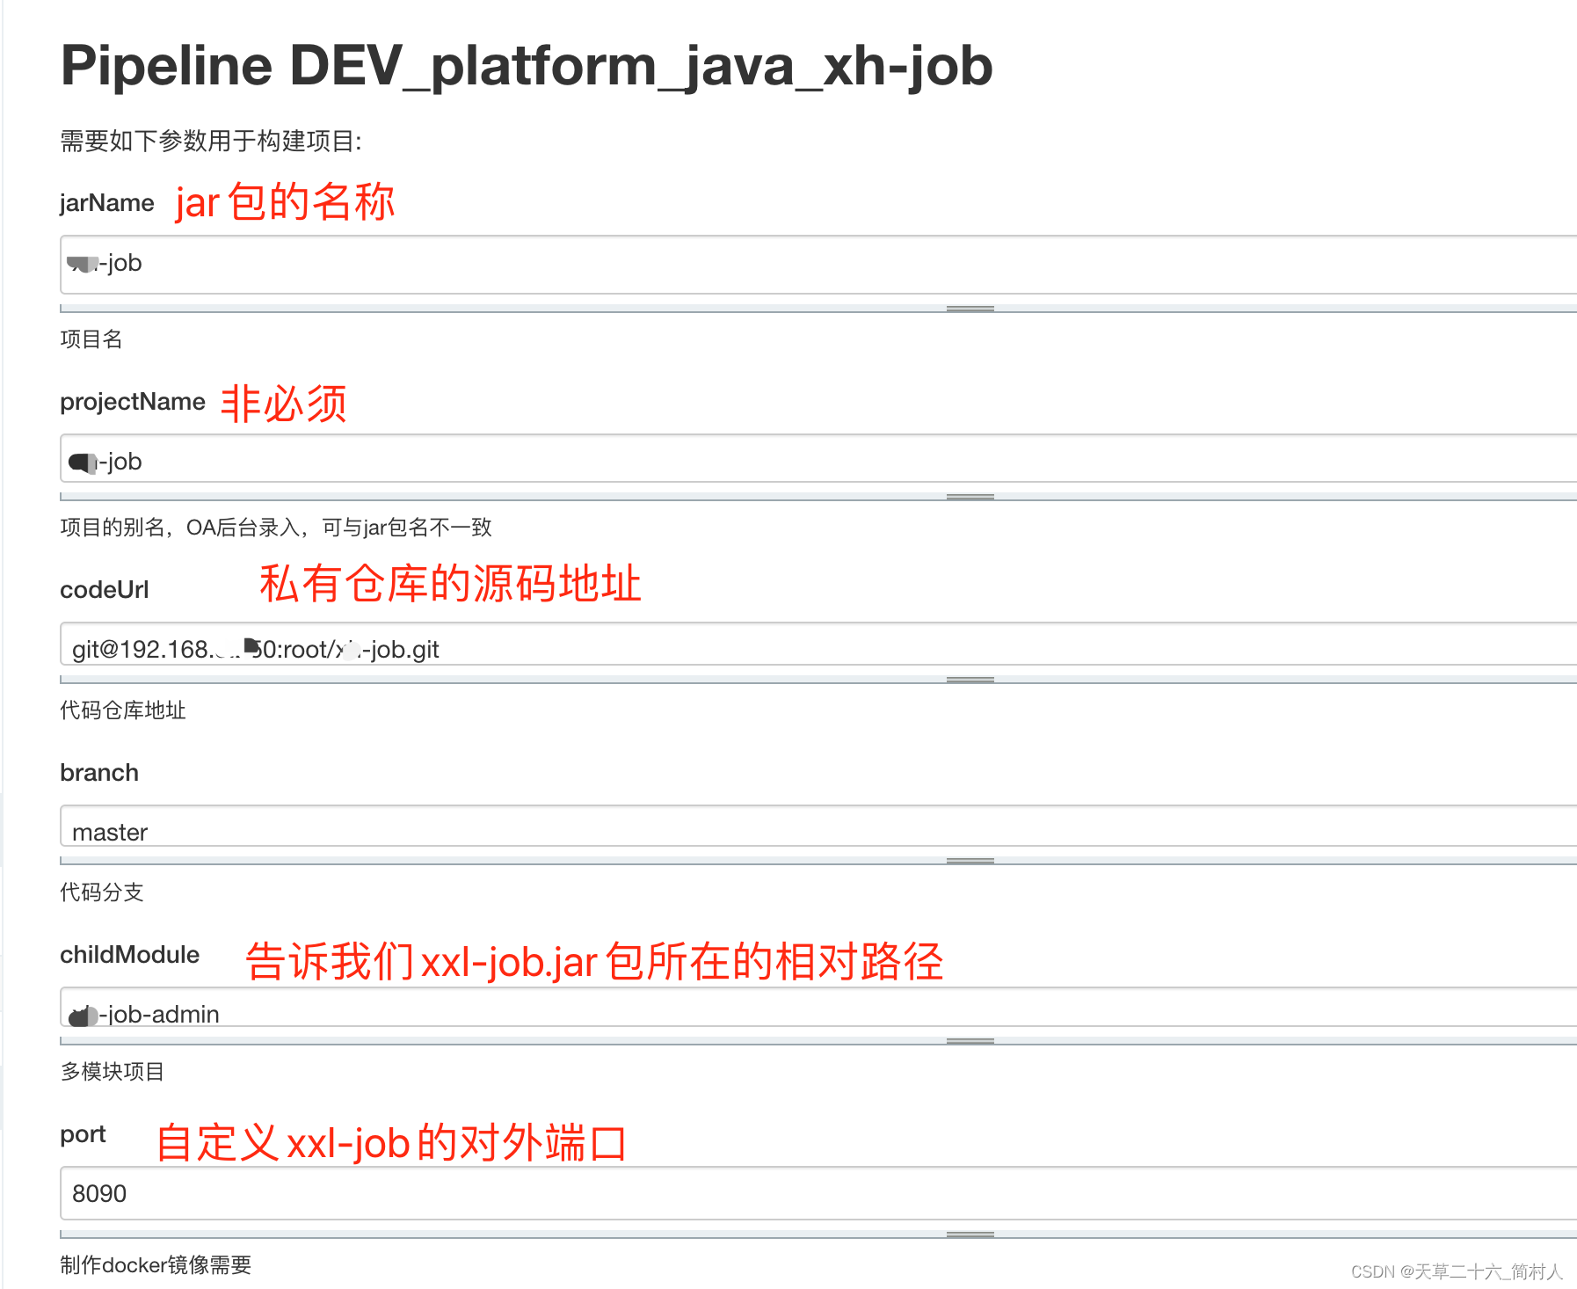Grab the resize handle below port field

pos(970,1234)
